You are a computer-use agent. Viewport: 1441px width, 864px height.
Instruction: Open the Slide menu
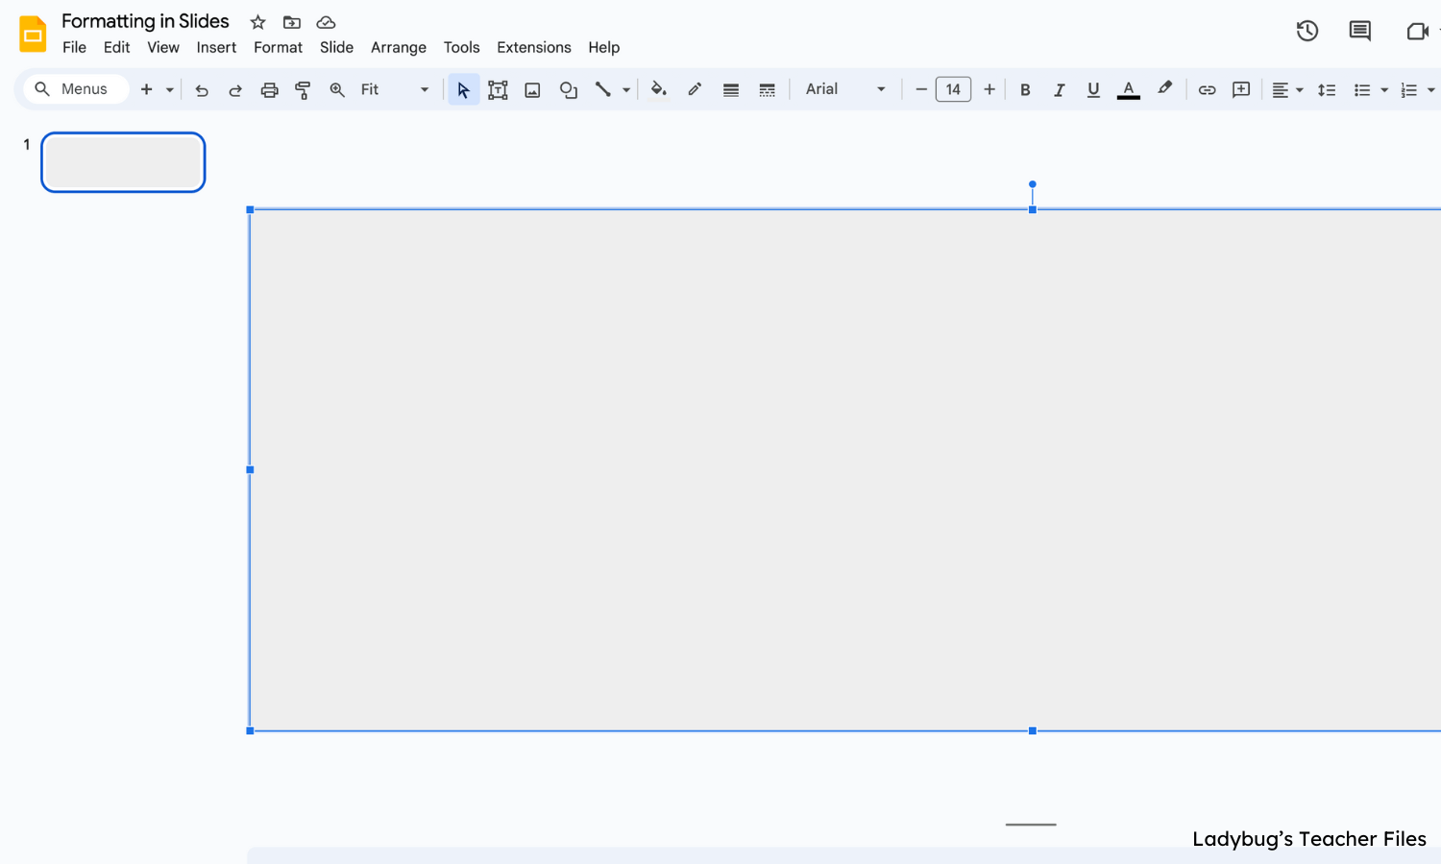pyautogui.click(x=336, y=47)
